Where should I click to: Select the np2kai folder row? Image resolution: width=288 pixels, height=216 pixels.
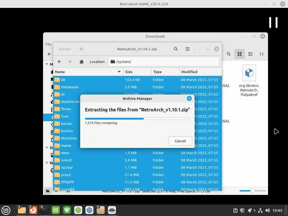point(137,168)
